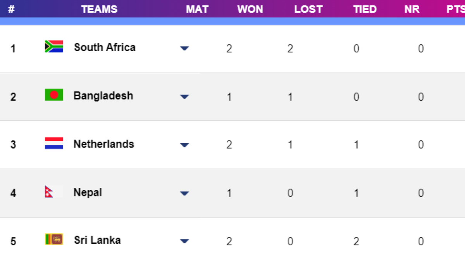Select the TEAMS column header
465x262 pixels.
click(99, 9)
